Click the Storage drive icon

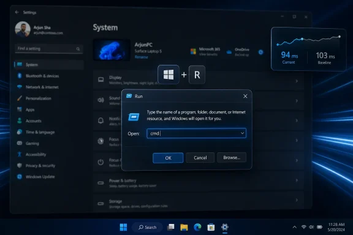[101, 204]
